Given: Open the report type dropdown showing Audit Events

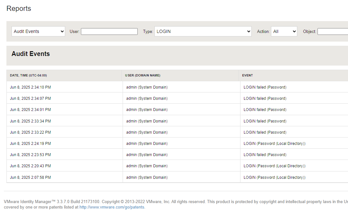Looking at the screenshot, I should tap(38, 31).
